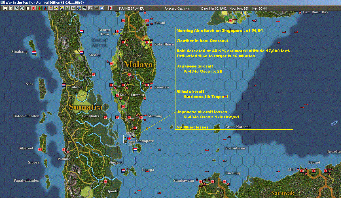This screenshot has height=198, width=341.
Task: Click the 'Kuala Lumpur' city label
Action: point(132,95)
